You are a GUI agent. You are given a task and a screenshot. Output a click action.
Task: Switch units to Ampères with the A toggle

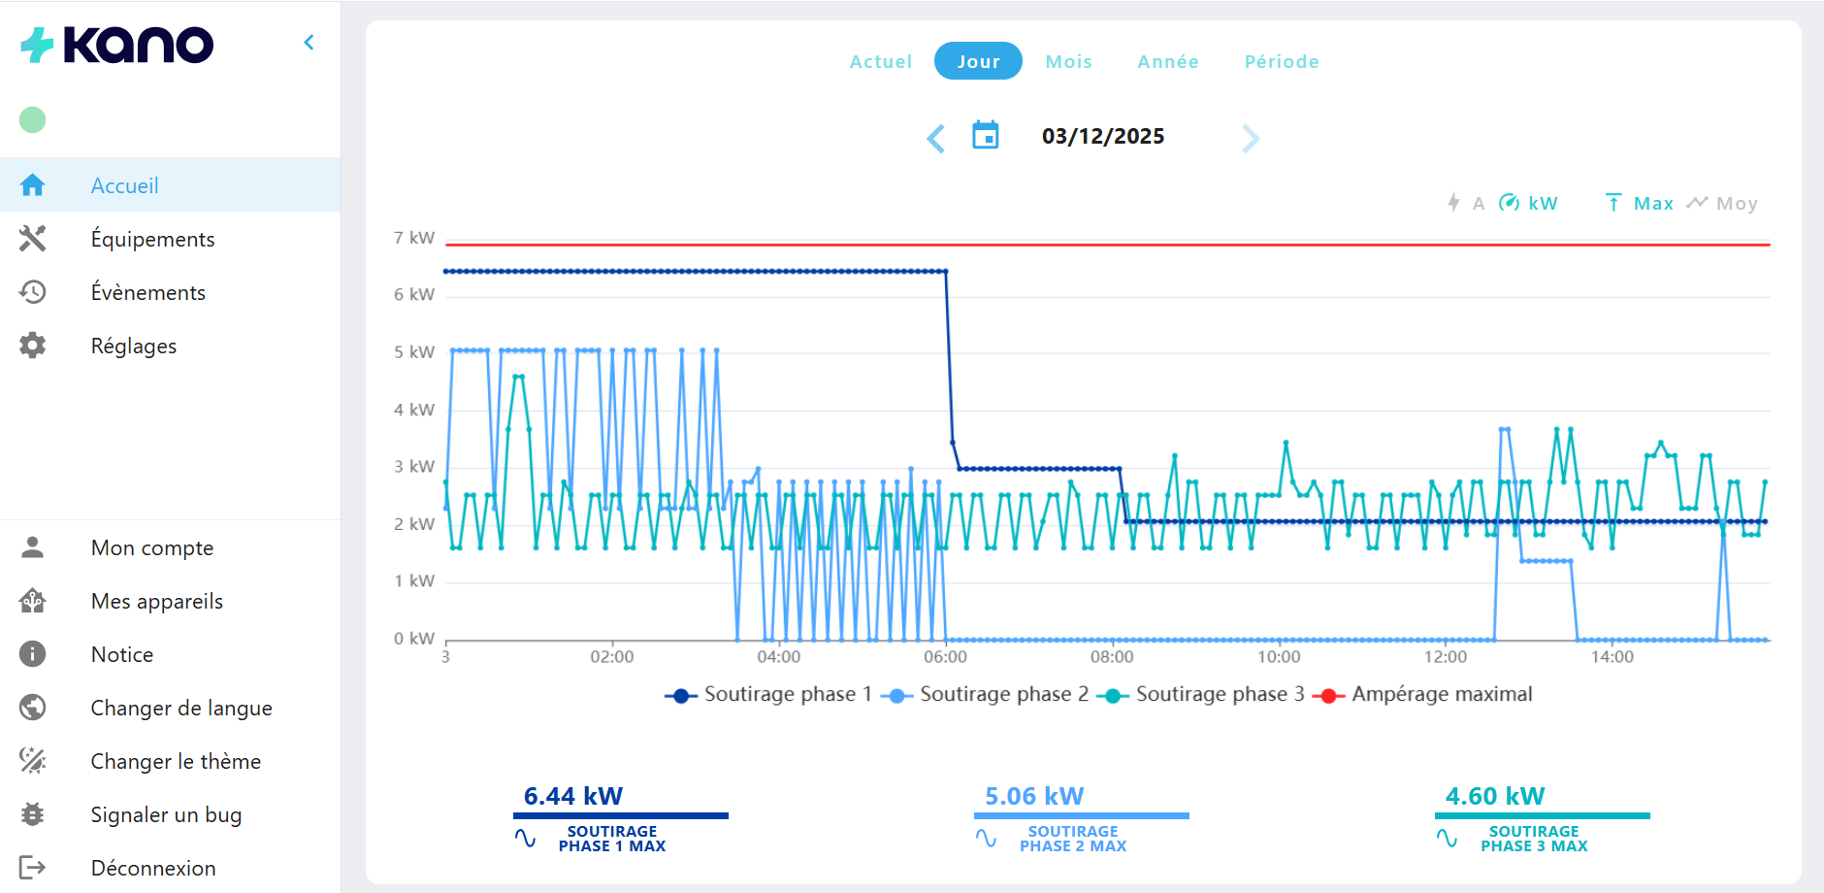pyautogui.click(x=1465, y=203)
